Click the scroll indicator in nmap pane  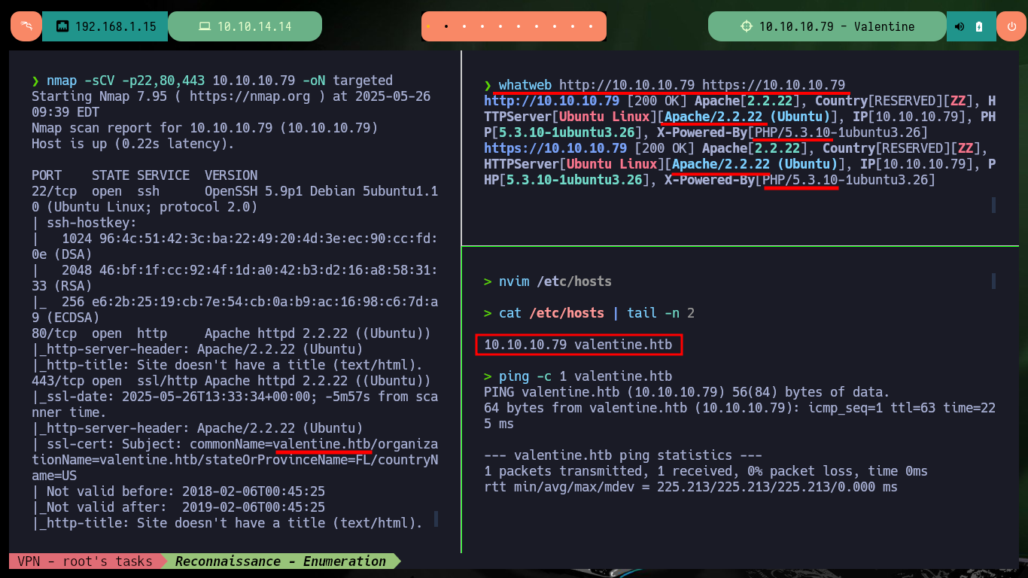[436, 519]
